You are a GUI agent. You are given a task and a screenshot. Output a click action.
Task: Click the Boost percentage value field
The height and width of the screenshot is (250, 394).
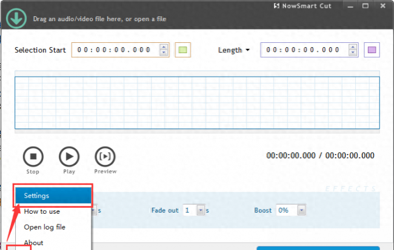[287, 210]
